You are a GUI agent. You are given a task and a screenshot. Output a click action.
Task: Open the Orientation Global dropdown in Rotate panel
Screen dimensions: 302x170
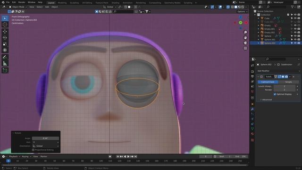tap(45, 146)
